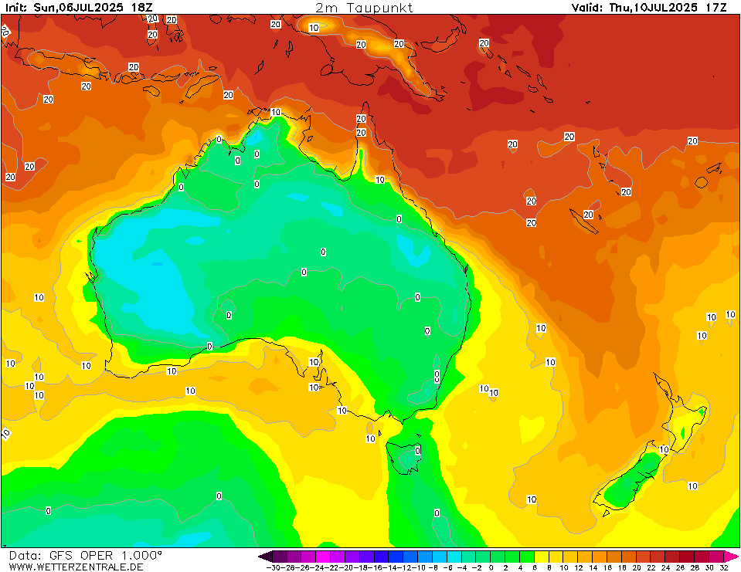Viewport: 741px width, 572px height.
Task: Select the crimson swatch between 30 and 32
Action: (x=717, y=557)
